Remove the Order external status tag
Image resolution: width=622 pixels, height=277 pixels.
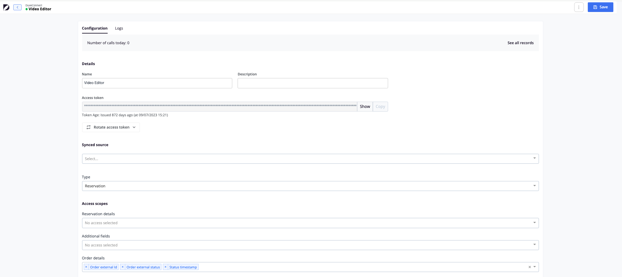(123, 267)
